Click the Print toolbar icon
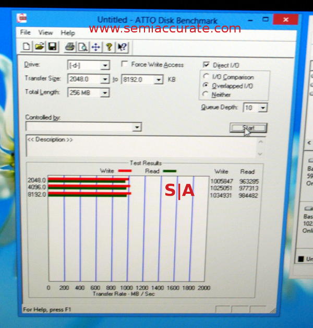The width and height of the screenshot is (313, 328). point(69,47)
